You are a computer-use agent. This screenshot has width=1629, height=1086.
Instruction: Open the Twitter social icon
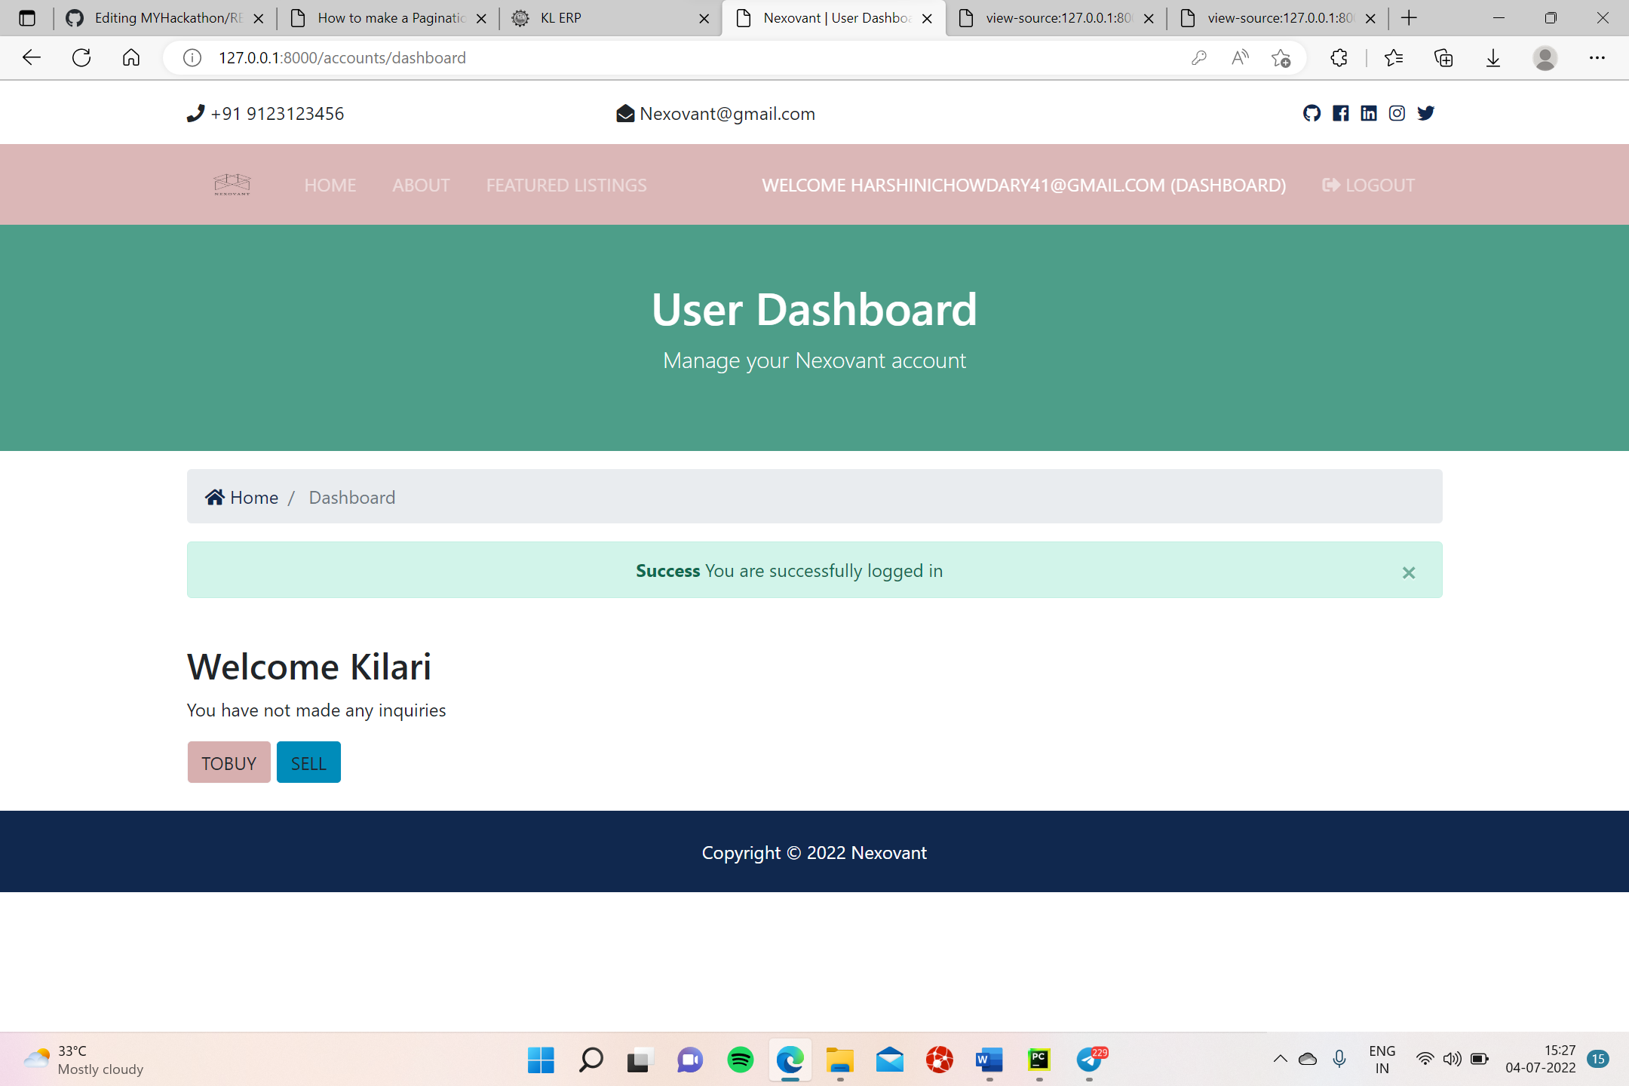[1425, 113]
